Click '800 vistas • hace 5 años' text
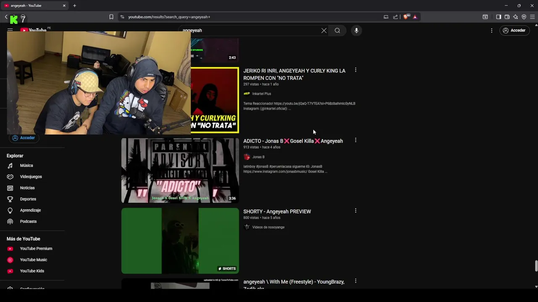 coord(262,218)
